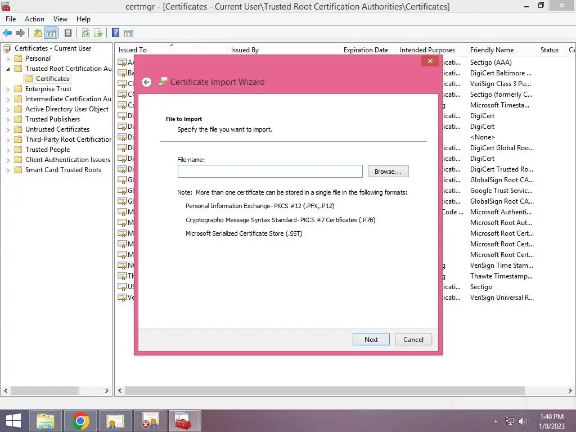Image resolution: width=576 pixels, height=432 pixels.
Task: Open the Action menu
Action: pyautogui.click(x=34, y=19)
